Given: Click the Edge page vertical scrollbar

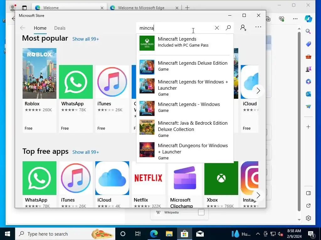Looking at the screenshot, I should coord(299,122).
